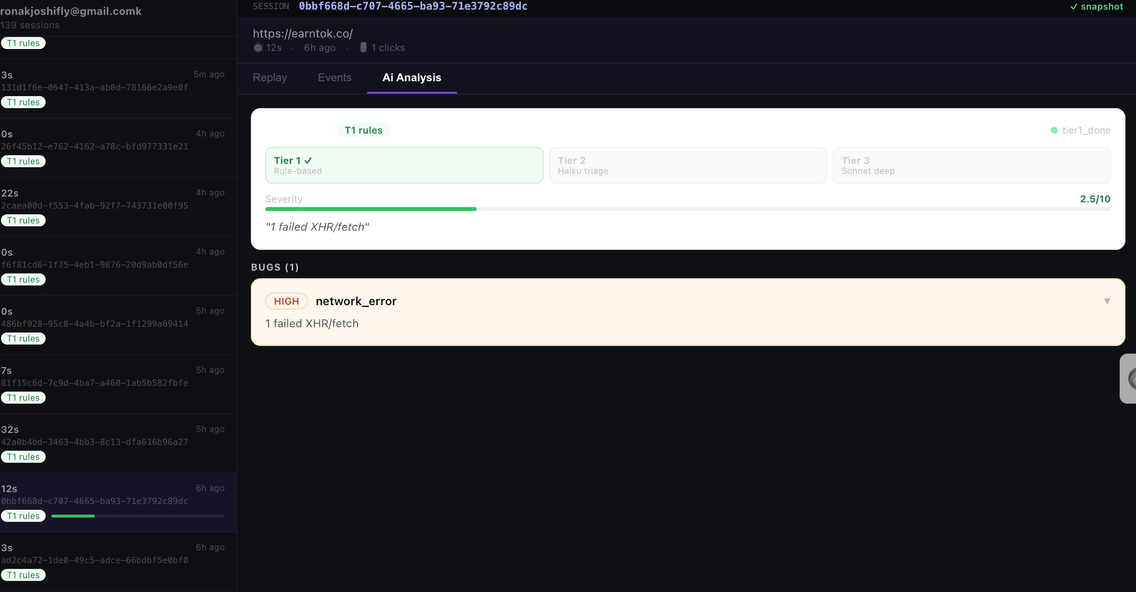Click the checkmark icon inside the Tier 1 card
Viewport: 1136px width, 592px height.
[x=308, y=160]
